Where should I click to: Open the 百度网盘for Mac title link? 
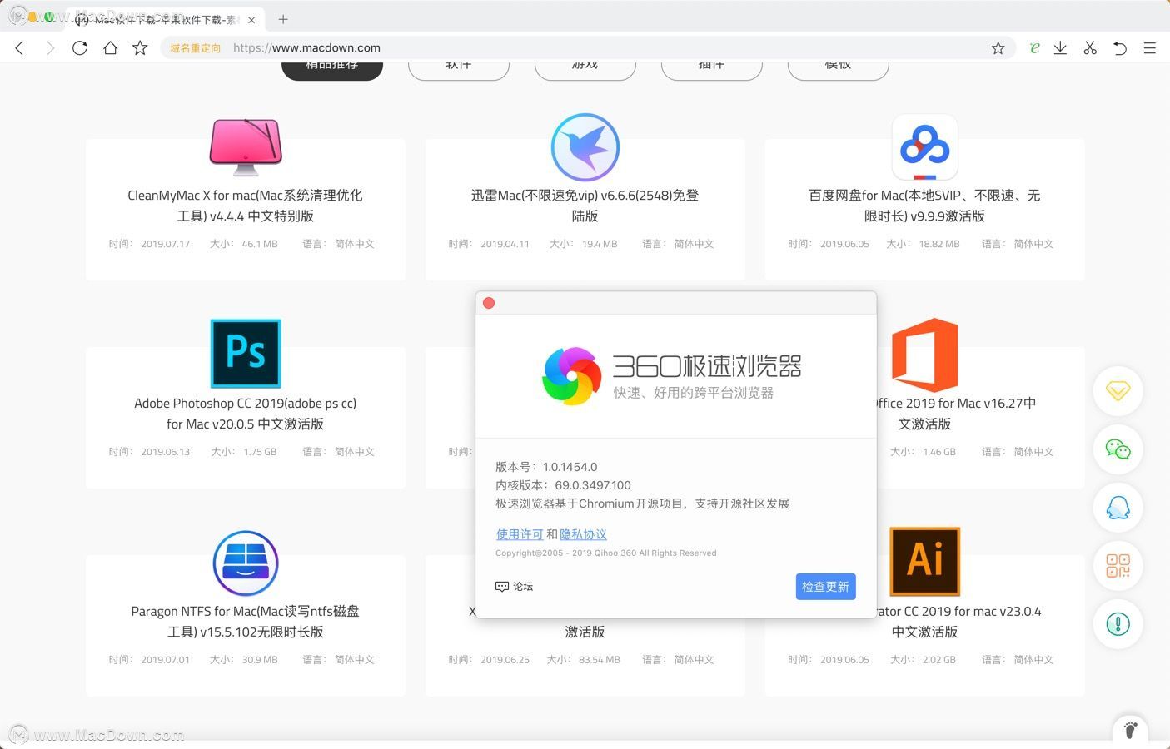(x=924, y=206)
